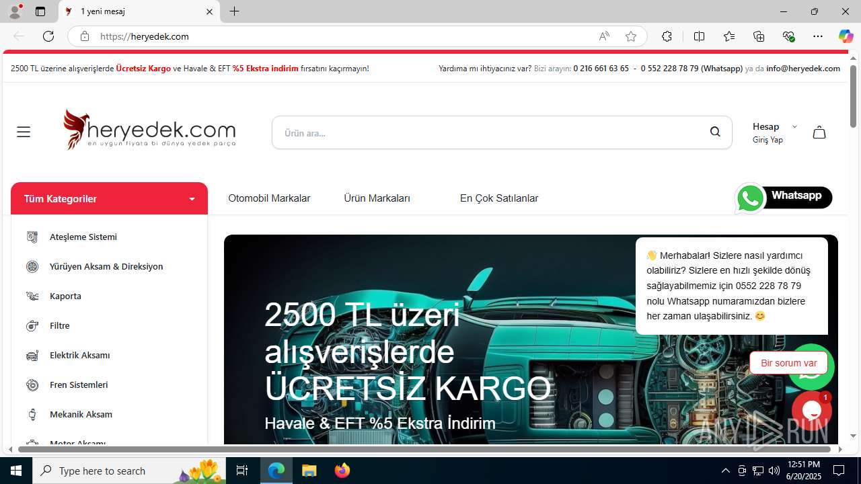
Task: Open the Collections icon
Action: (x=759, y=36)
